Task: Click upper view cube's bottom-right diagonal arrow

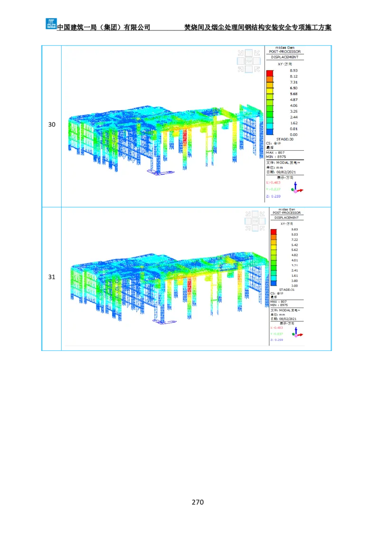Action: [257, 69]
